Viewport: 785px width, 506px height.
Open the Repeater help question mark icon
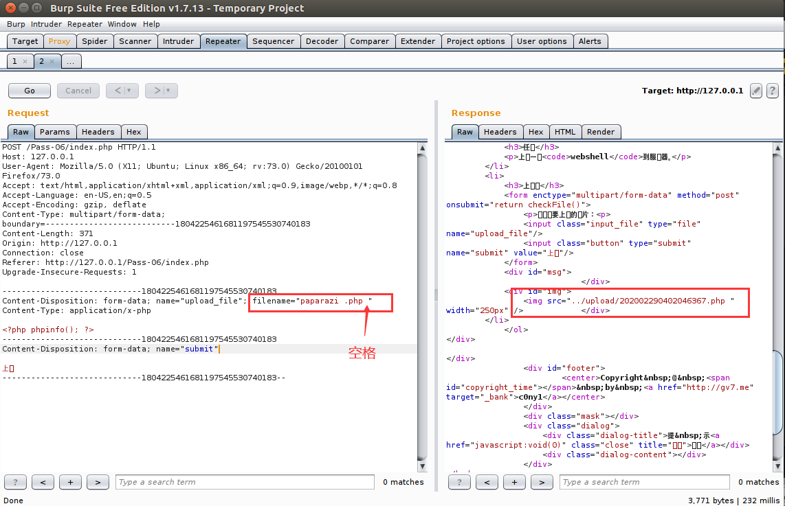coord(773,91)
